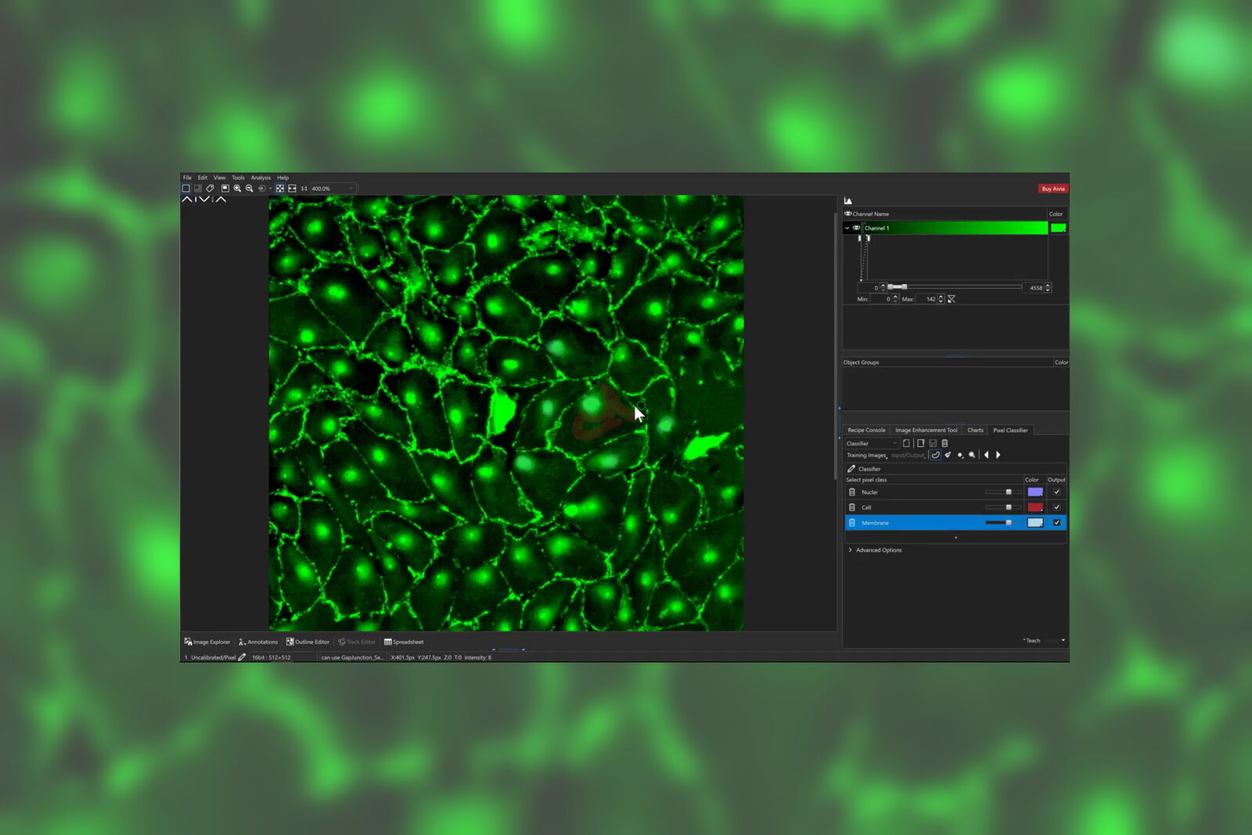Collapse the Channel 1 entry
1252x835 pixels.
(847, 228)
